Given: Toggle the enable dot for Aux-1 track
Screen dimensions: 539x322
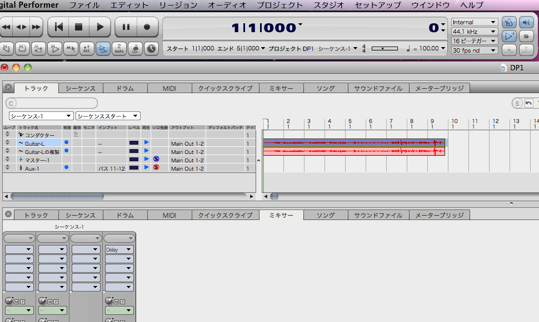Looking at the screenshot, I should click(66, 167).
